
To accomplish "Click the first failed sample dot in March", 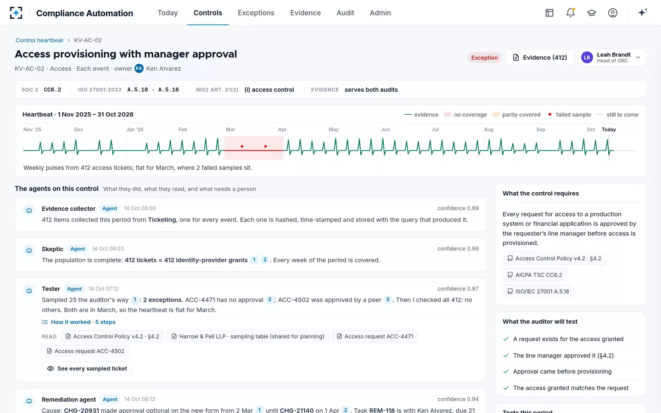I will coord(242,146).
